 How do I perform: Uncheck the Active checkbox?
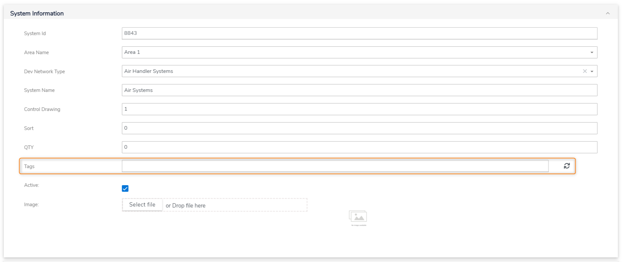125,188
